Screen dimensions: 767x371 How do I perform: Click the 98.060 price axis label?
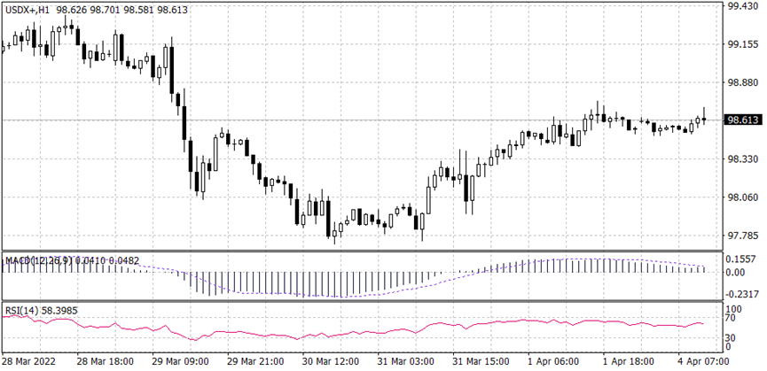[x=742, y=197]
